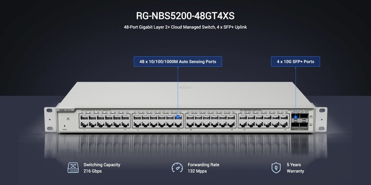This screenshot has width=371, height=185.
Task: Click the blue marker on port 23
Action: [x=178, y=116]
